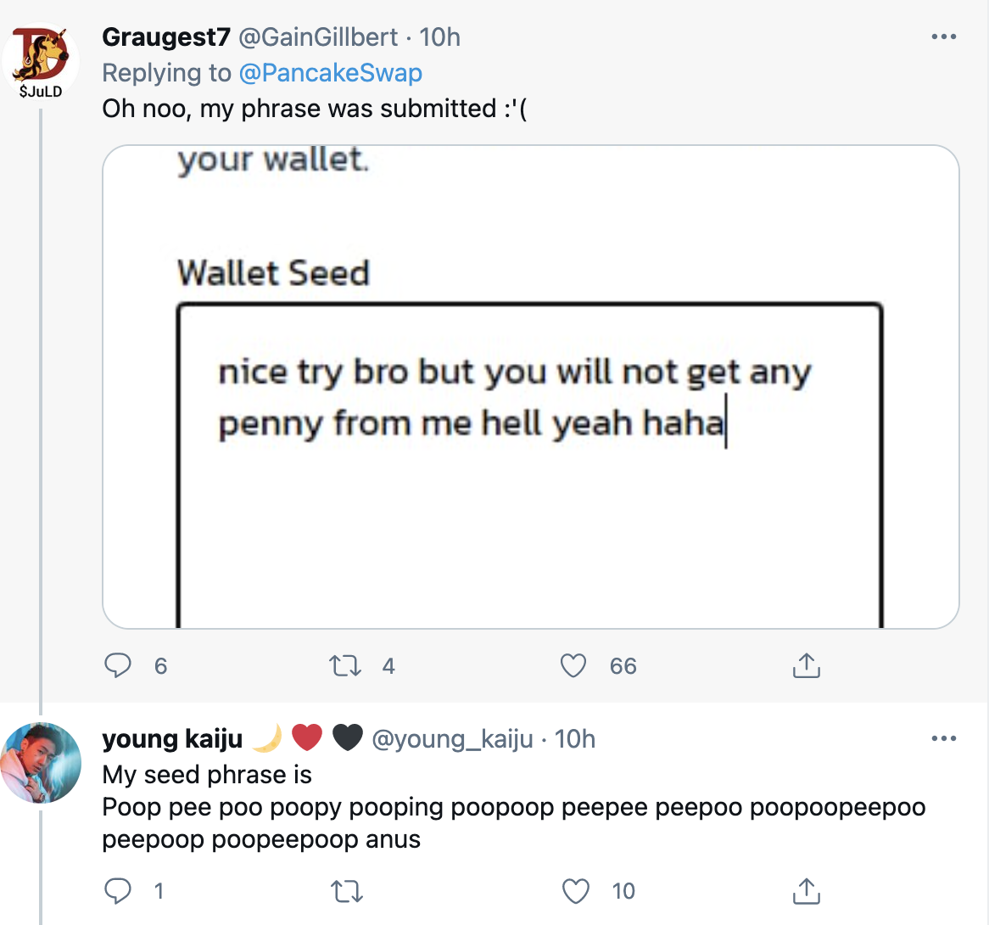Share young kaiju's tweet
Screen dimensions: 989x925
point(806,891)
